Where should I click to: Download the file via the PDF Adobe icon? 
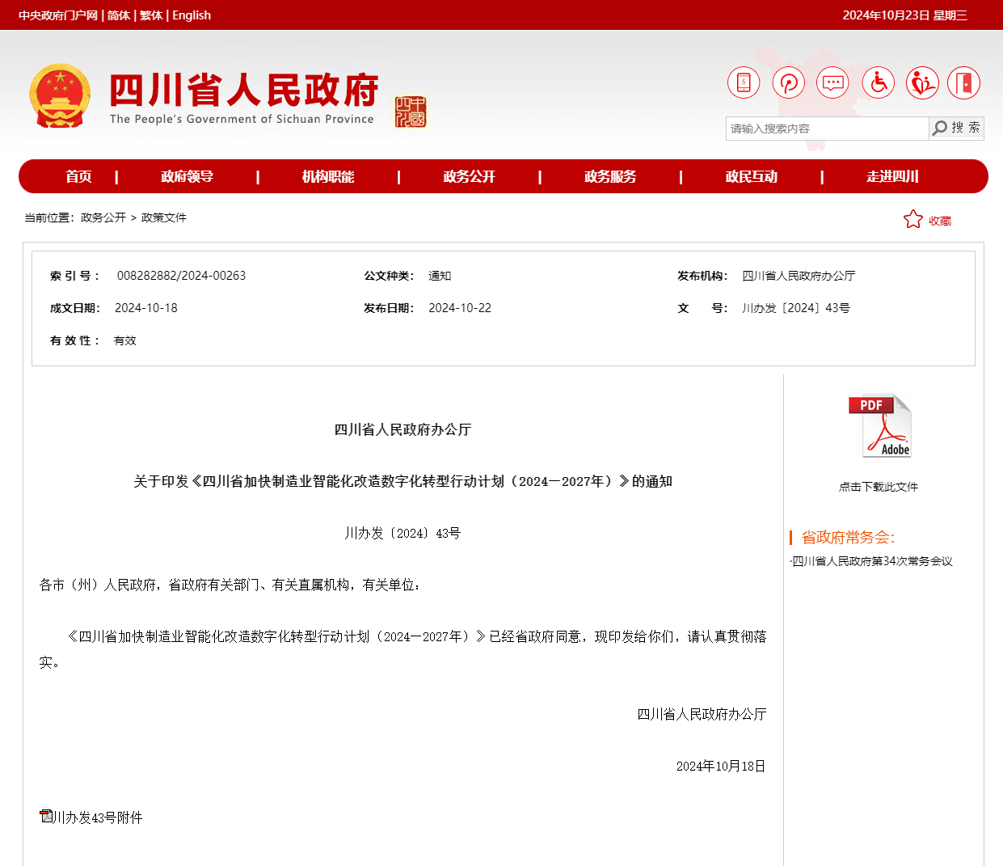click(x=879, y=426)
